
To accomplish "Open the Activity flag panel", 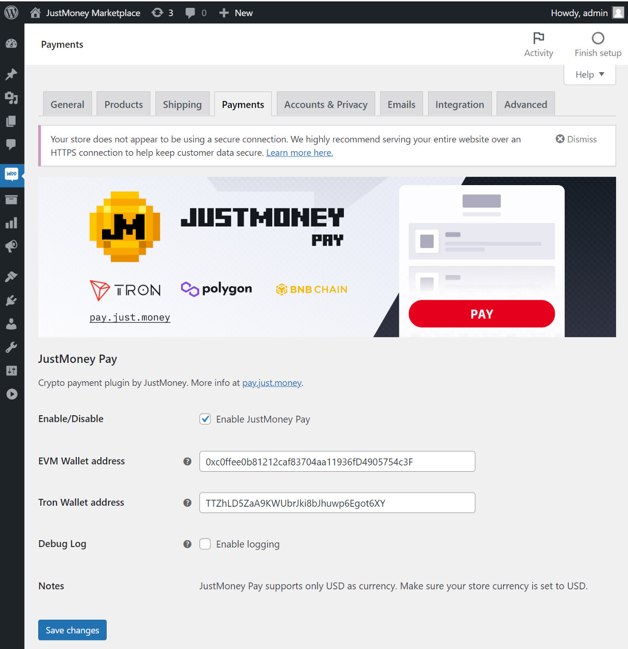I will click(x=539, y=44).
